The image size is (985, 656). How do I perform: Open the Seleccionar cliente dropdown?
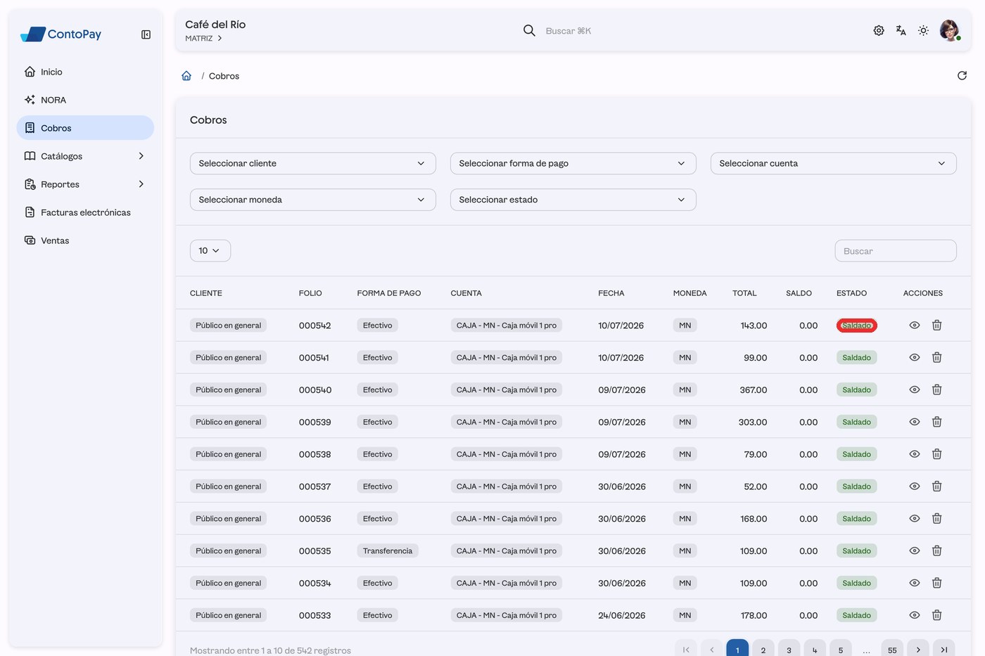point(313,164)
